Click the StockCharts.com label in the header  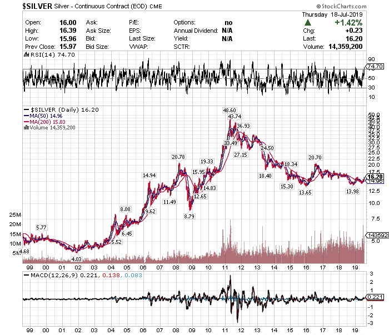click(x=341, y=6)
